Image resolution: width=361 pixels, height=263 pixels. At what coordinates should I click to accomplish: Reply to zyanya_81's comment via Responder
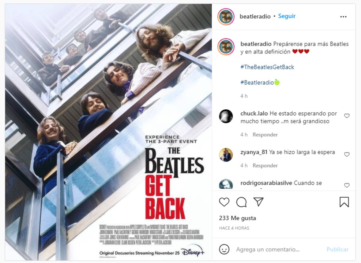pos(265,165)
